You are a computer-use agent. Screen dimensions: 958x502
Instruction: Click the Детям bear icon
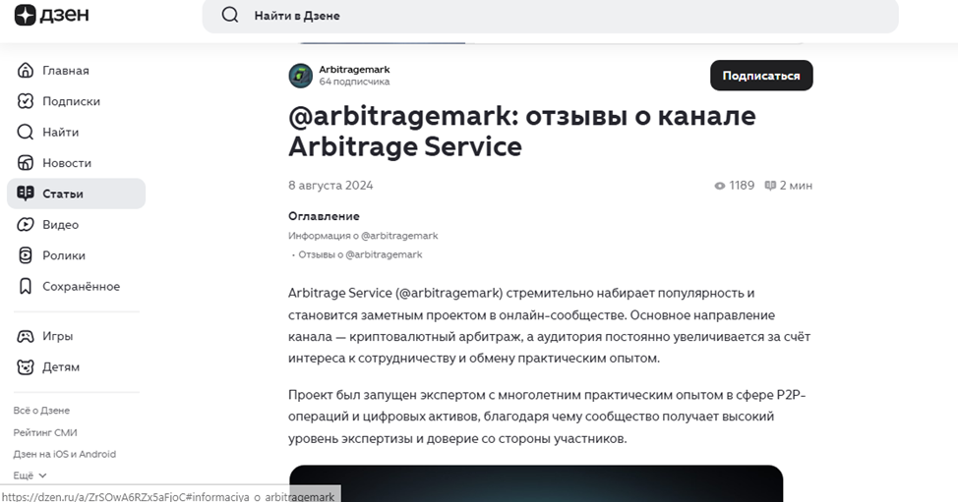click(25, 366)
